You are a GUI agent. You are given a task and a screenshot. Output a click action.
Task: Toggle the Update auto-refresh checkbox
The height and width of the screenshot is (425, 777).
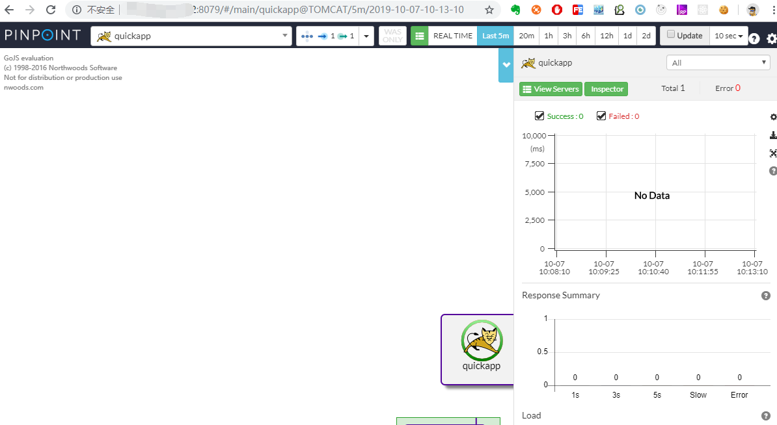tap(671, 34)
